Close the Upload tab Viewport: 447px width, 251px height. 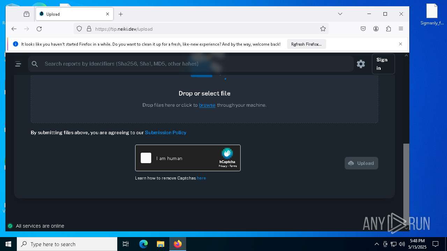tap(108, 14)
